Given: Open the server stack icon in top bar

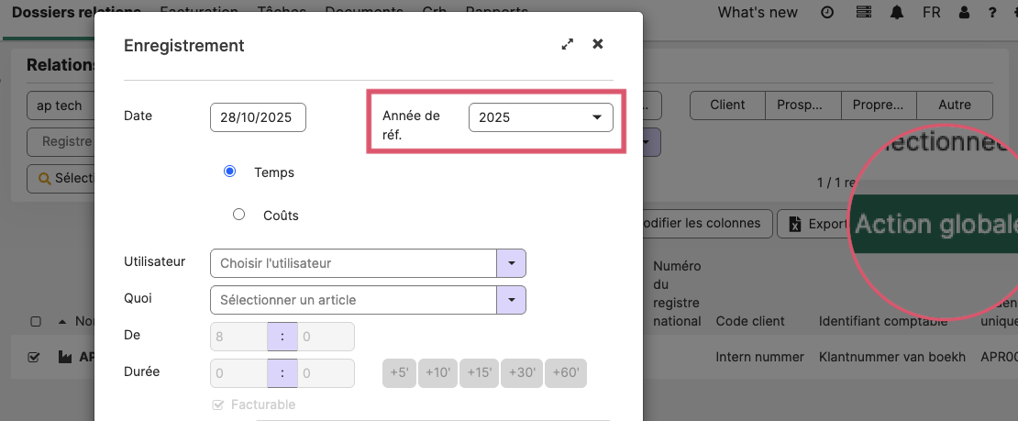Looking at the screenshot, I should pyautogui.click(x=864, y=12).
